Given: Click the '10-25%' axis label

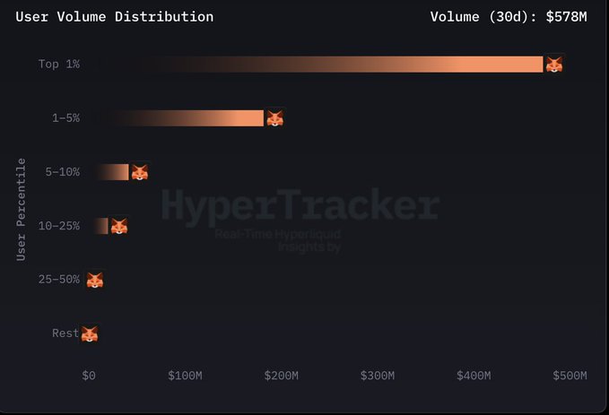Looking at the screenshot, I should point(59,226).
